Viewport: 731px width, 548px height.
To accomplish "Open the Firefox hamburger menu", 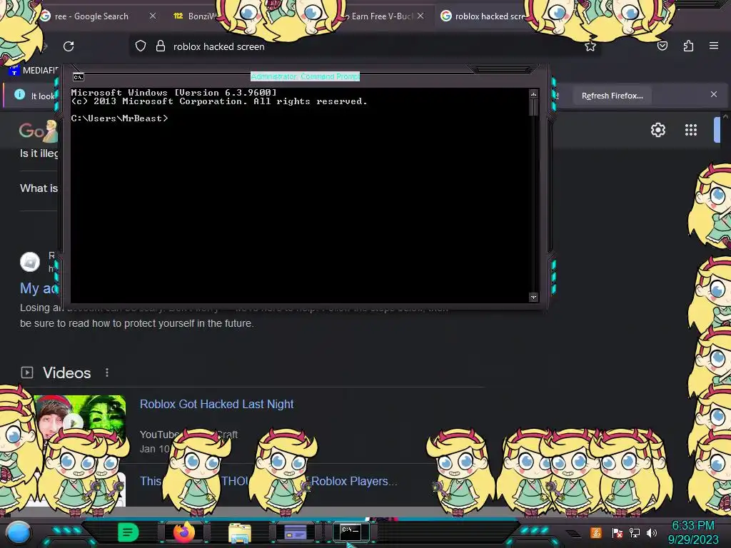I will (x=714, y=46).
